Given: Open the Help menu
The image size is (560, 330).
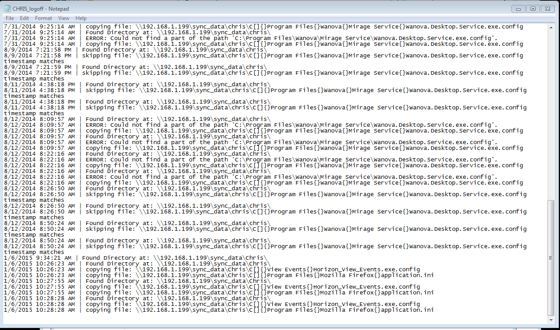Looking at the screenshot, I should click(x=81, y=18).
